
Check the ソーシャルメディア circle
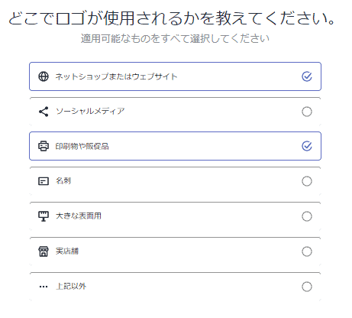pos(307,112)
